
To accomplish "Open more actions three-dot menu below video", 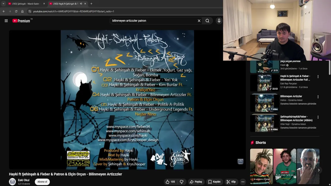I will [243, 182].
